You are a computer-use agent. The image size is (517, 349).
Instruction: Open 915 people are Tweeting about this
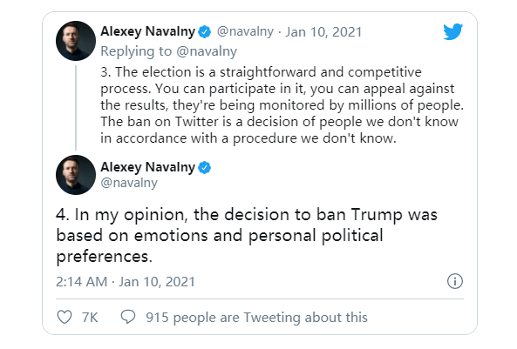tap(256, 318)
